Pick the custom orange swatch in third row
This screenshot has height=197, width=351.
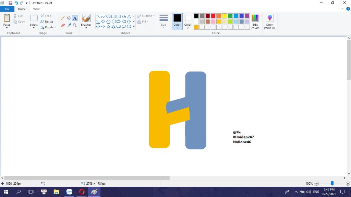point(196,27)
